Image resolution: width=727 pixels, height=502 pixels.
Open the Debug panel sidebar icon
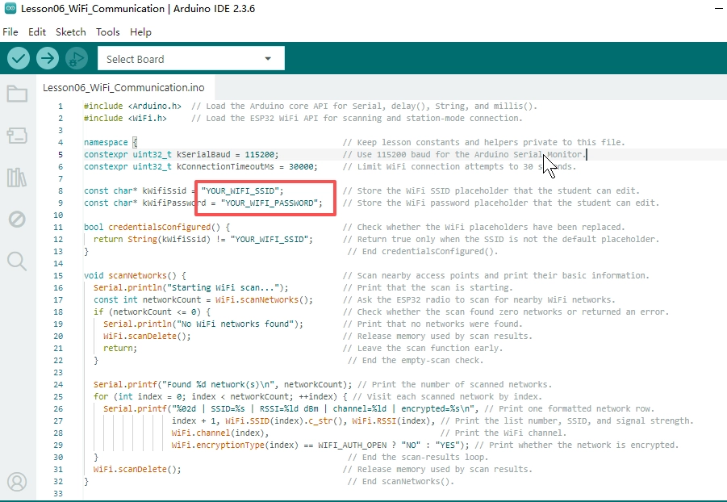(17, 219)
